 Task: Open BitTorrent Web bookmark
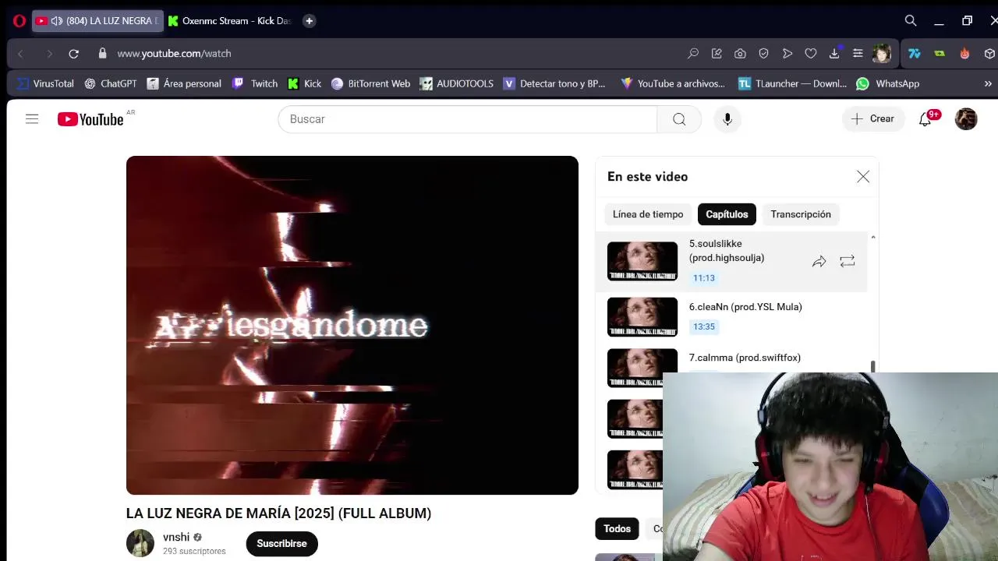point(370,83)
